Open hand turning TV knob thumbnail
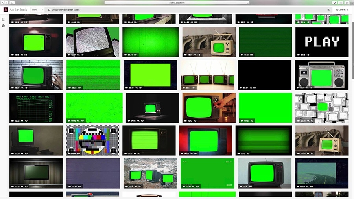This screenshot has height=199, width=354. coord(209,108)
